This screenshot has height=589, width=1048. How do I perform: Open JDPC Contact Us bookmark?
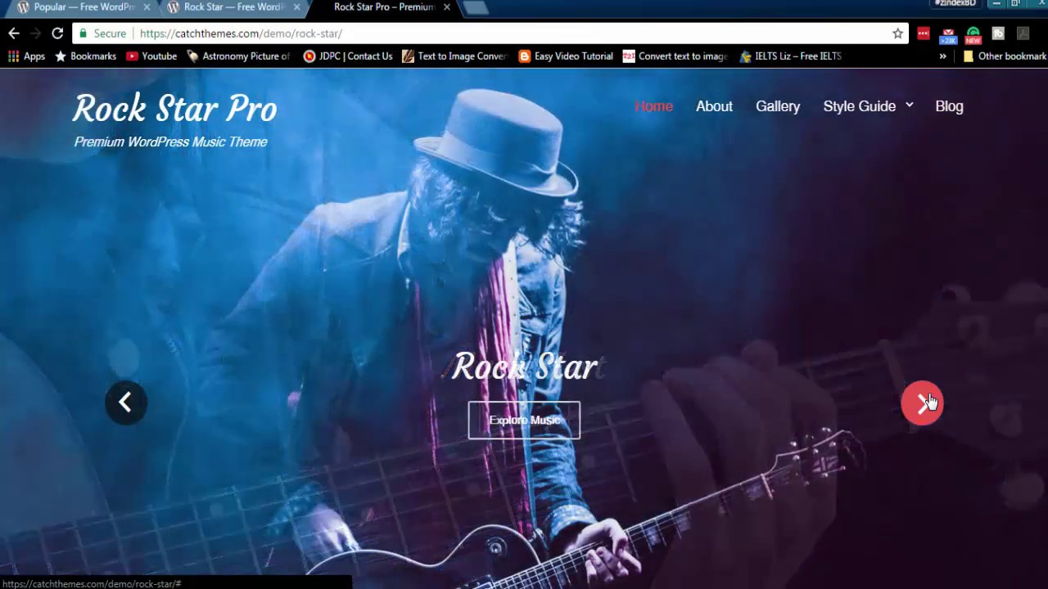coord(348,56)
